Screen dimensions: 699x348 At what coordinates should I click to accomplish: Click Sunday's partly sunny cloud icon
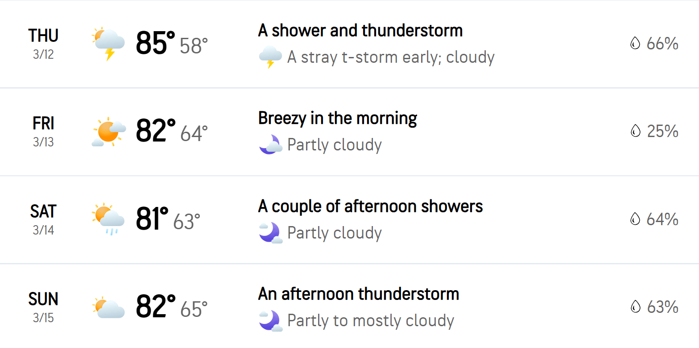[108, 307]
